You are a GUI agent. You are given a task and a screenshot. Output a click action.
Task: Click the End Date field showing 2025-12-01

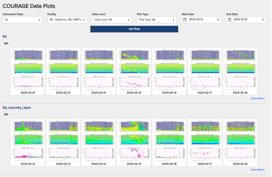(246, 19)
